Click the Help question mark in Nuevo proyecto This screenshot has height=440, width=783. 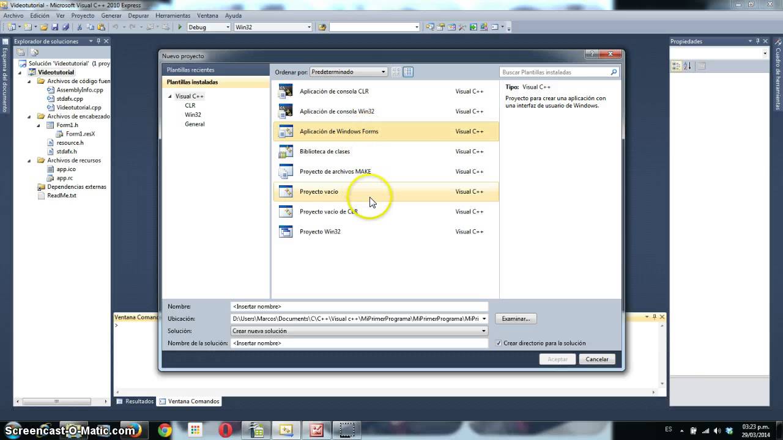point(591,55)
